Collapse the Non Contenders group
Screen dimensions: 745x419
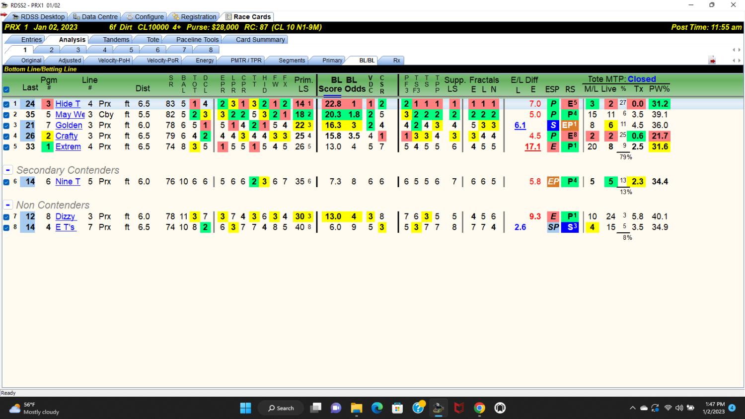click(8, 205)
